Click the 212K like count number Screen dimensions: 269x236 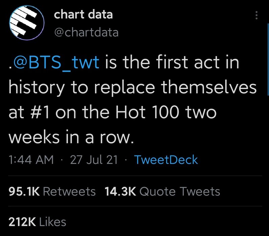22,222
